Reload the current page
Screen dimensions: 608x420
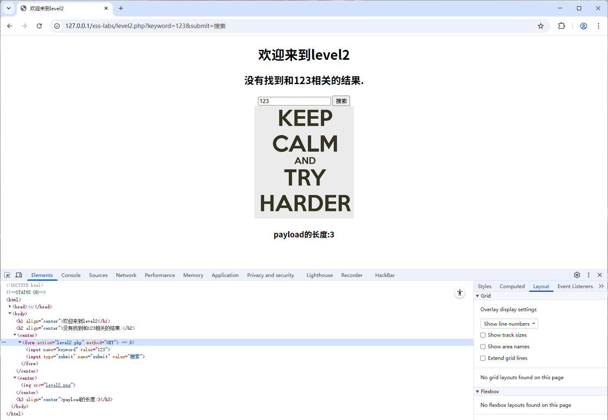pyautogui.click(x=39, y=26)
